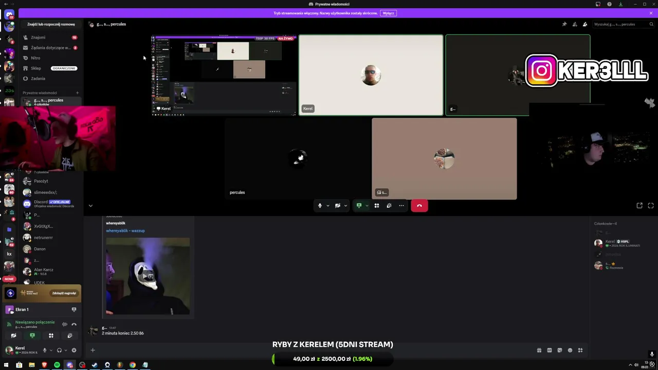Open 'whereyablik - wazzup' link
This screenshot has width=658, height=370.
click(x=125, y=231)
